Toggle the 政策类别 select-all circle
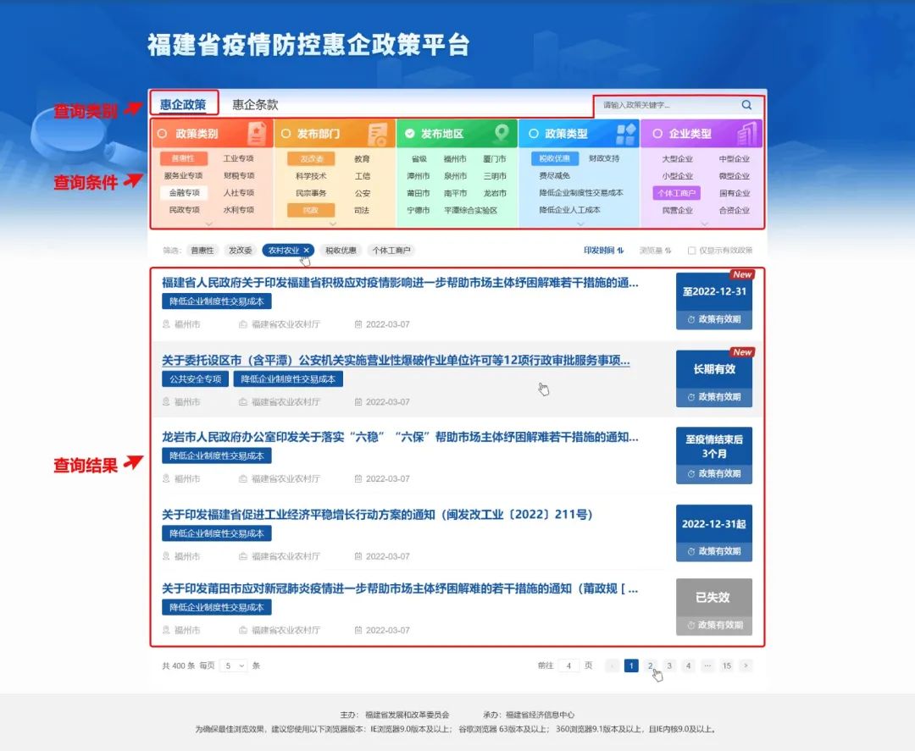 (162, 134)
